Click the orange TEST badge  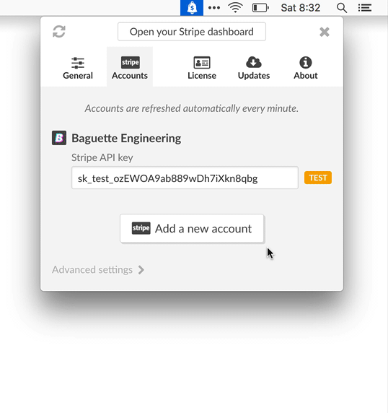click(318, 178)
